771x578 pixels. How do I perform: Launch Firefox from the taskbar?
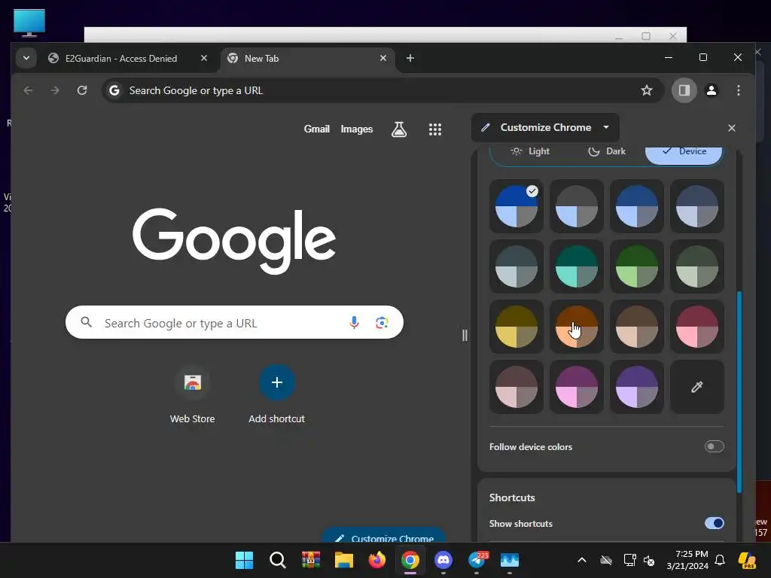pos(377,560)
